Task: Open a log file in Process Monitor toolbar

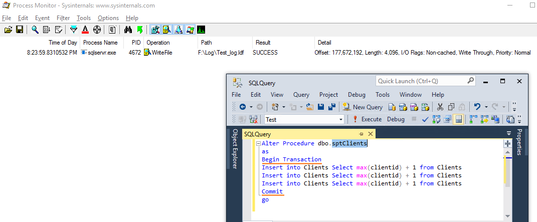Action: (x=8, y=30)
